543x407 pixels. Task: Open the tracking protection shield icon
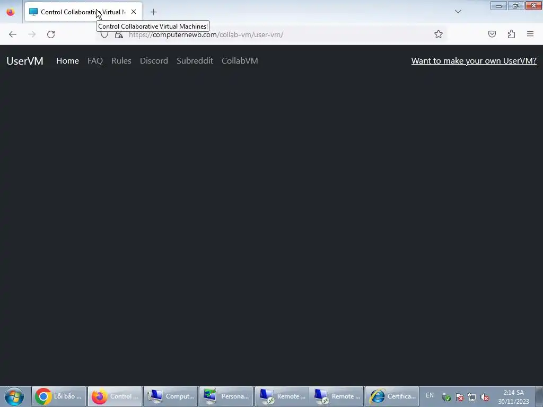click(x=104, y=34)
